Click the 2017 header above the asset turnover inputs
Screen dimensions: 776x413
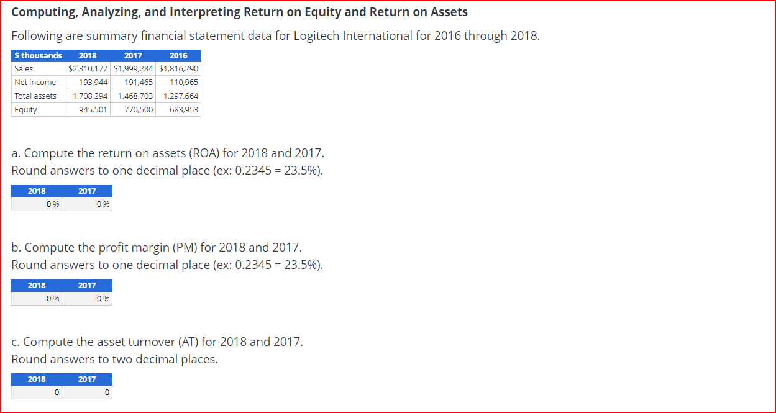pos(86,379)
